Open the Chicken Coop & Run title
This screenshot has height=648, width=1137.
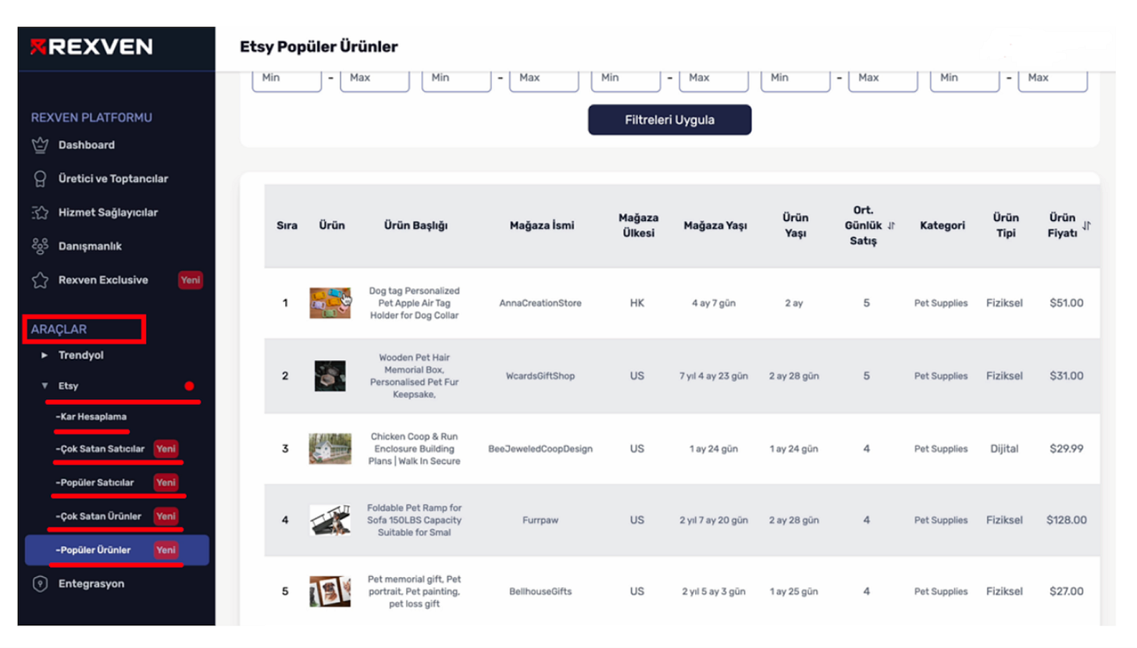pyautogui.click(x=415, y=449)
